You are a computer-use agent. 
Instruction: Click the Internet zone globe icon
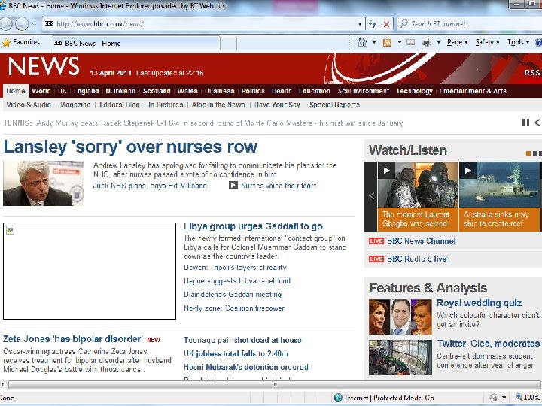point(338,398)
